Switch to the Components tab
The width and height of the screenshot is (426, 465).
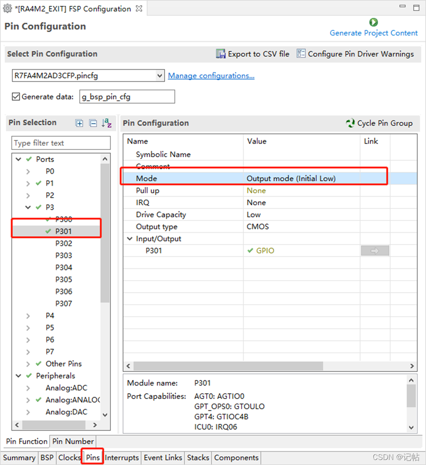(236, 457)
